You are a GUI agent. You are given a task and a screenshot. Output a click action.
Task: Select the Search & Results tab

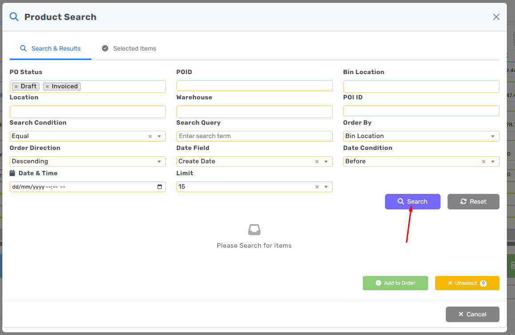[51, 48]
